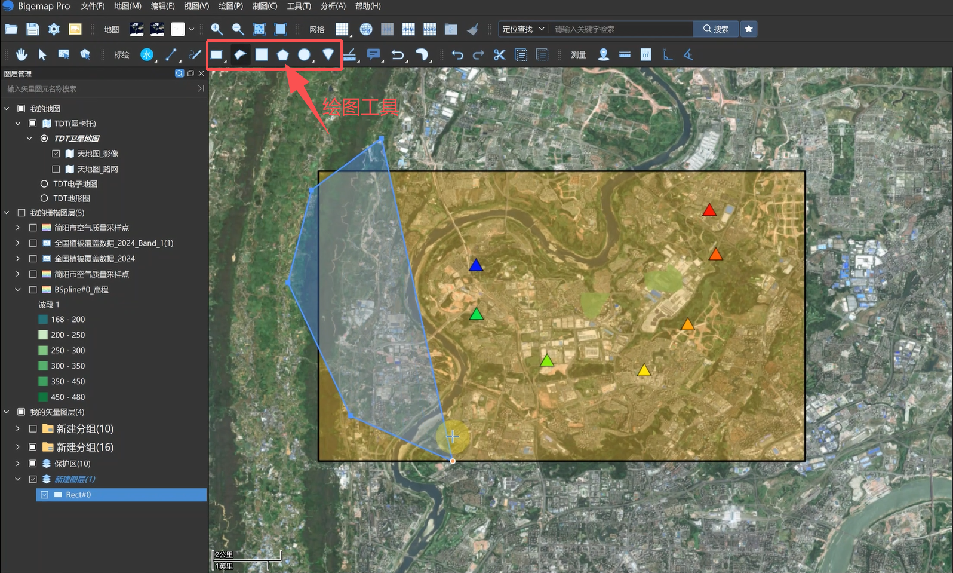Enable the BSpline#0_高程 layer checkbox
Screen dimensions: 953x573
33,289
